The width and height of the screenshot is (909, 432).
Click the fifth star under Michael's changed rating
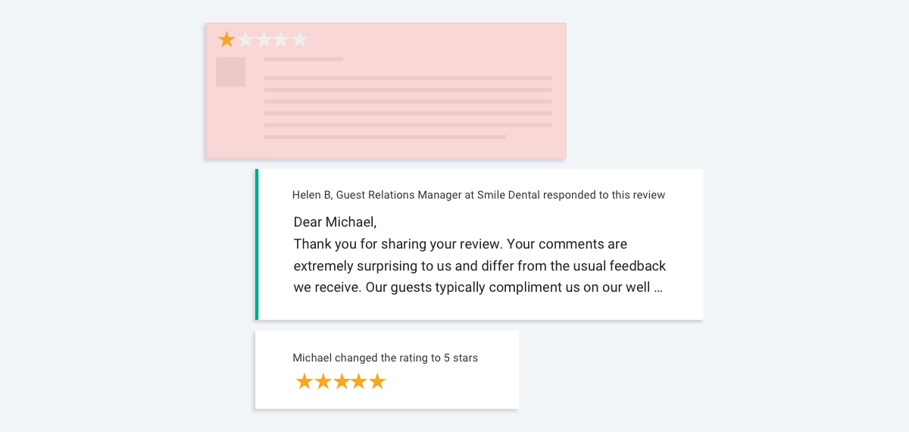377,381
